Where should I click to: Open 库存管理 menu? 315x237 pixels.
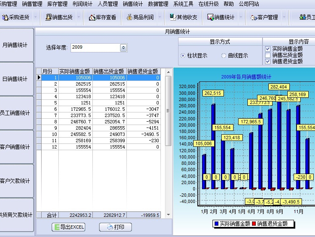[x=57, y=4]
